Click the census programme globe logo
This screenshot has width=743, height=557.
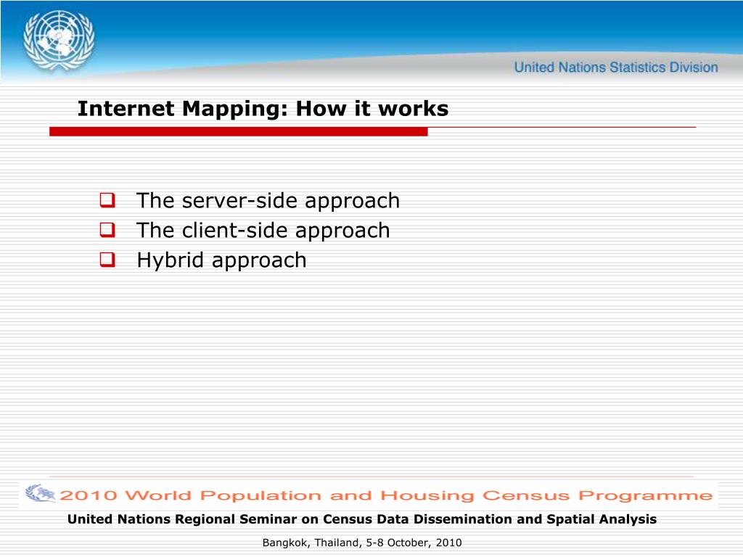(41, 493)
